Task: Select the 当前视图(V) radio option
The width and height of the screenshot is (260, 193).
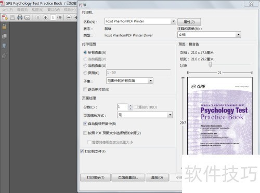Action: tap(85, 59)
